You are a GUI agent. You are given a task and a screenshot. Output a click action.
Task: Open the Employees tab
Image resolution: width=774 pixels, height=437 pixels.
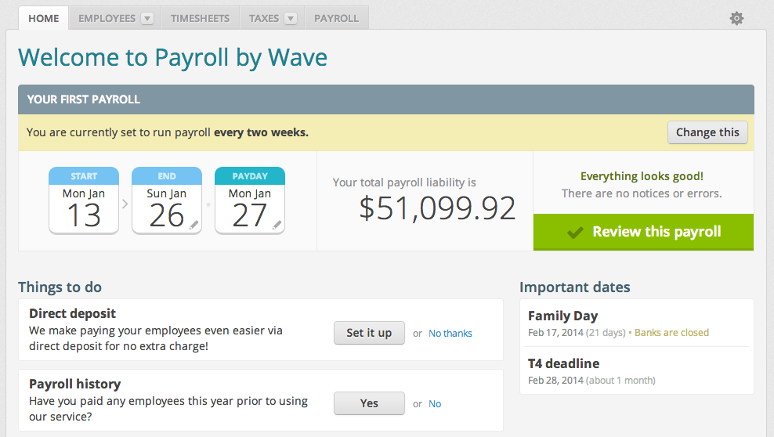pyautogui.click(x=107, y=18)
